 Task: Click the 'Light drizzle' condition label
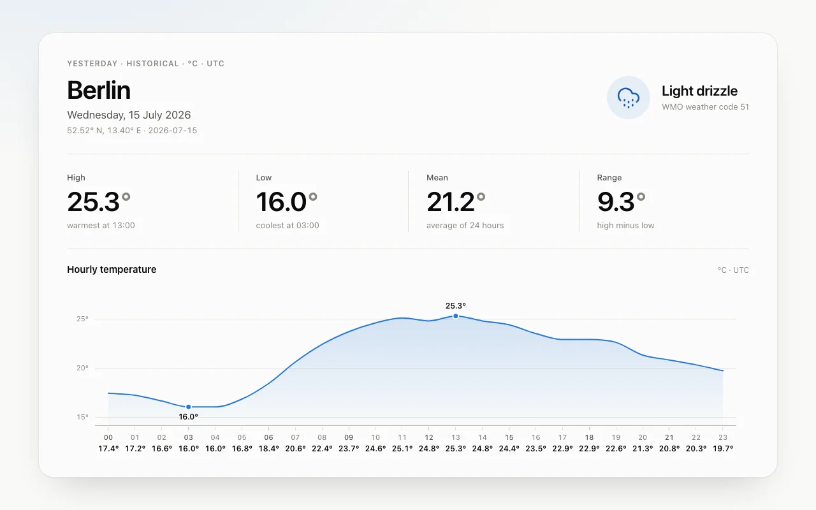[699, 91]
